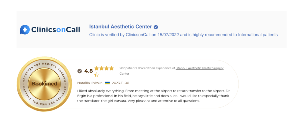Click the half star below the rating stars
The height and width of the screenshot is (131, 302).
[x=96, y=75]
